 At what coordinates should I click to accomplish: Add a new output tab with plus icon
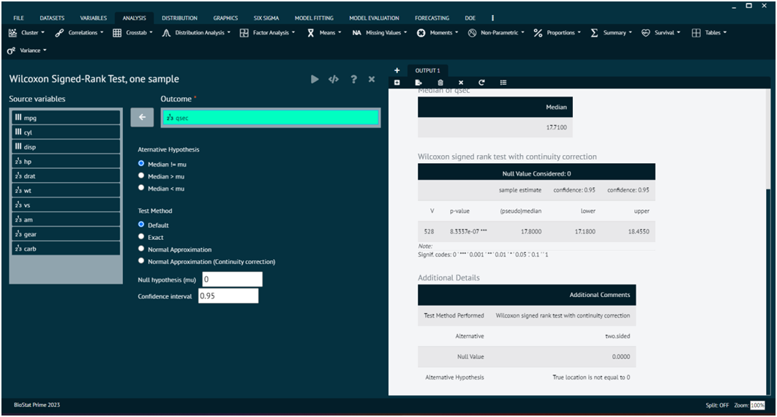[x=397, y=70]
